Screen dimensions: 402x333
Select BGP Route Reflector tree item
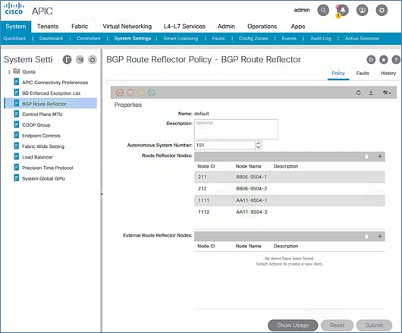tap(51, 104)
